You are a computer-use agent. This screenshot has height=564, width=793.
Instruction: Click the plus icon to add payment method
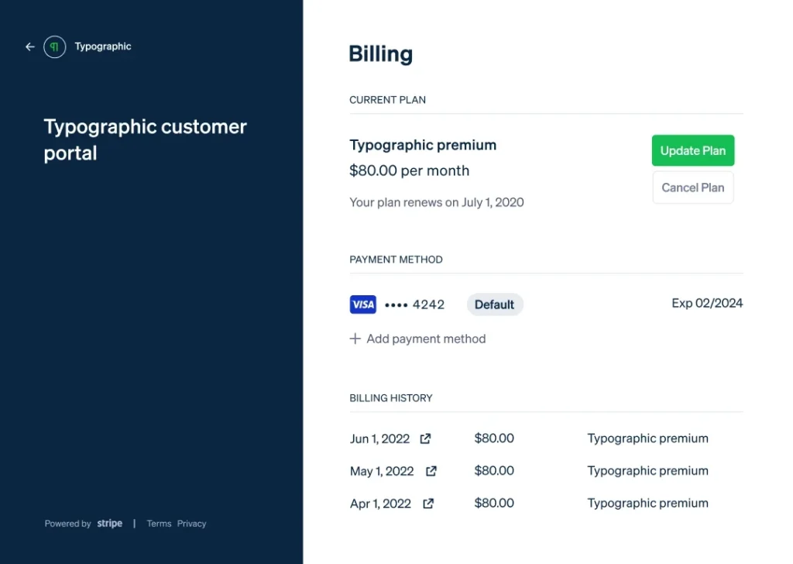click(355, 339)
